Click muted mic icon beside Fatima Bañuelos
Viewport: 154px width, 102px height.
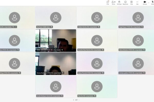click(x=144, y=50)
